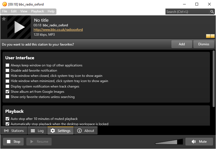Add this station to favorites
The height and width of the screenshot is (149, 216).
[182, 44]
